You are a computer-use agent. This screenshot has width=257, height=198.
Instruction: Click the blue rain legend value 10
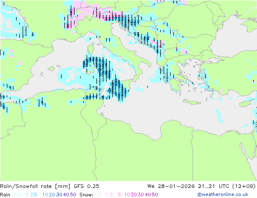pos(45,195)
